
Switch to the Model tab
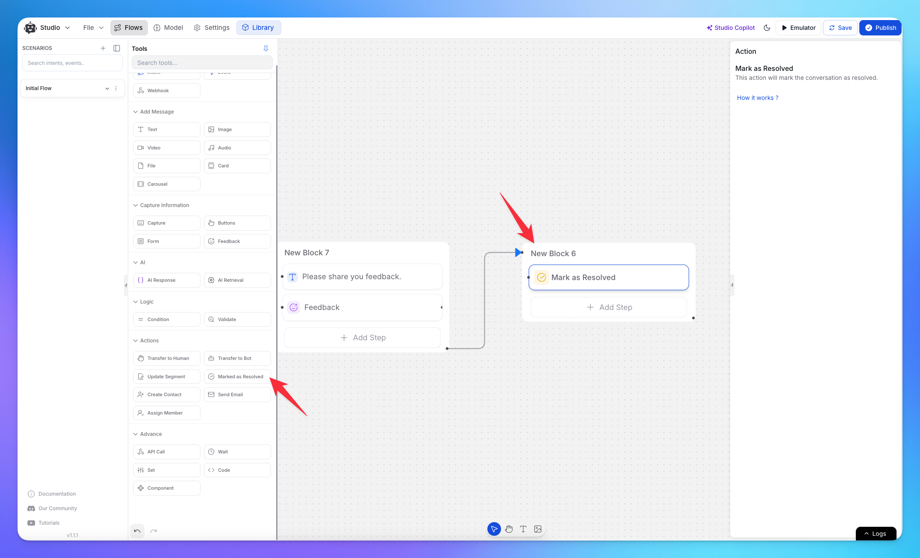(168, 28)
